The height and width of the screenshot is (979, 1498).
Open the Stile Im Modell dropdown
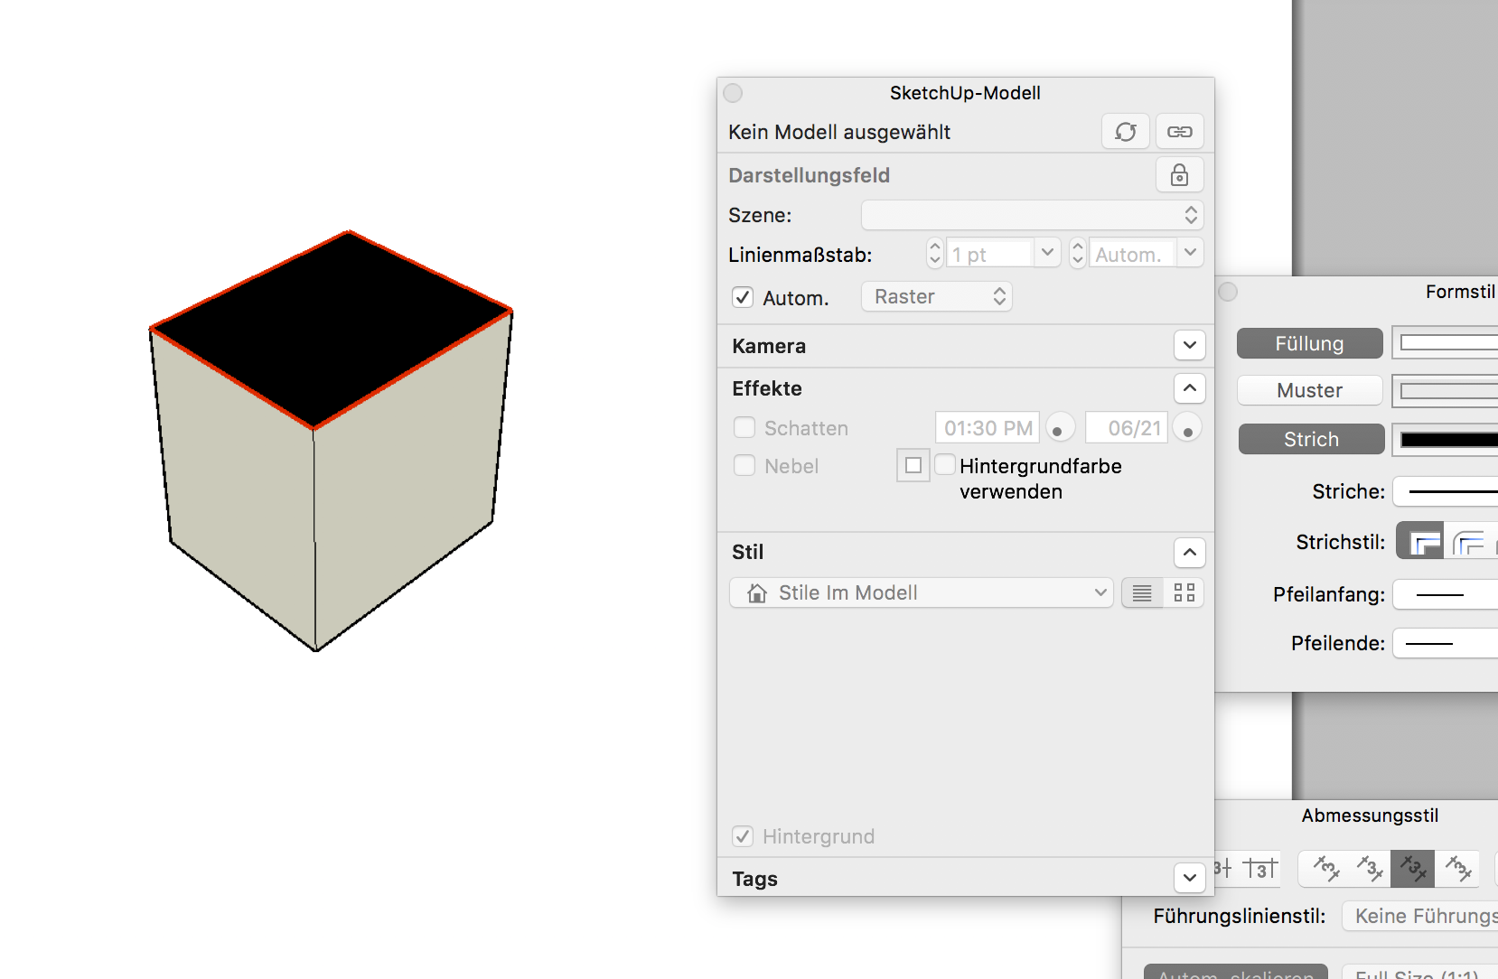click(x=921, y=593)
